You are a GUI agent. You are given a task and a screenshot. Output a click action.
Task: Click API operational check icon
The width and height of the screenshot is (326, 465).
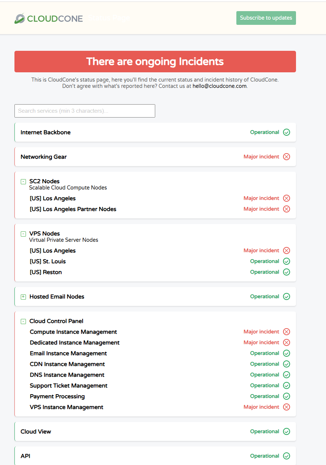pos(286,456)
